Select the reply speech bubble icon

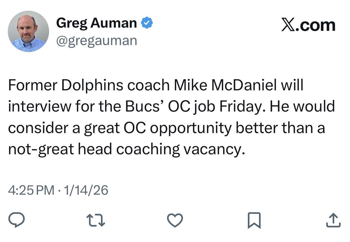(x=17, y=220)
